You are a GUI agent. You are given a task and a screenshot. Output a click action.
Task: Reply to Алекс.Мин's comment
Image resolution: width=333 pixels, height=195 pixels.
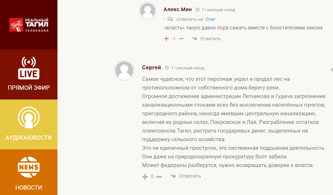click(x=210, y=39)
